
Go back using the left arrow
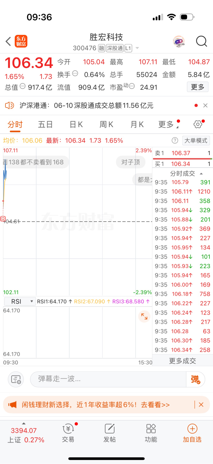click(8, 41)
